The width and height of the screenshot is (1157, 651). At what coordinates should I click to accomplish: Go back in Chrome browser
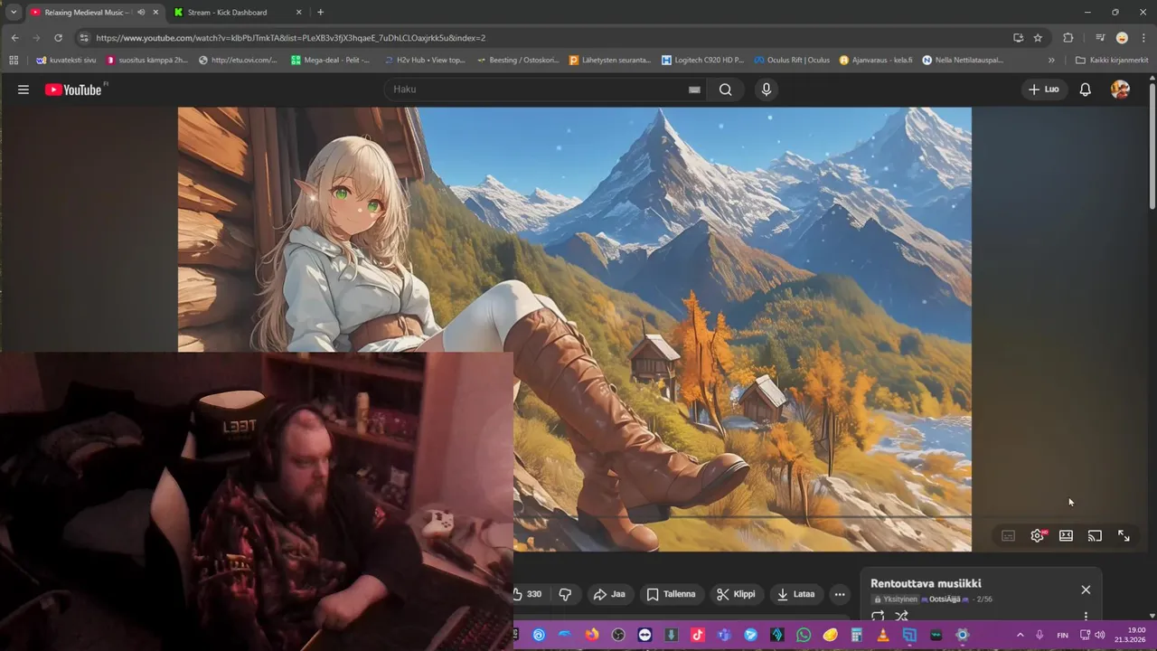[14, 38]
